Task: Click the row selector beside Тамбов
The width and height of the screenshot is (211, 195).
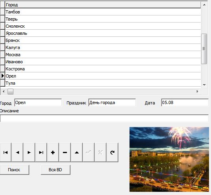Action: pos(2,12)
